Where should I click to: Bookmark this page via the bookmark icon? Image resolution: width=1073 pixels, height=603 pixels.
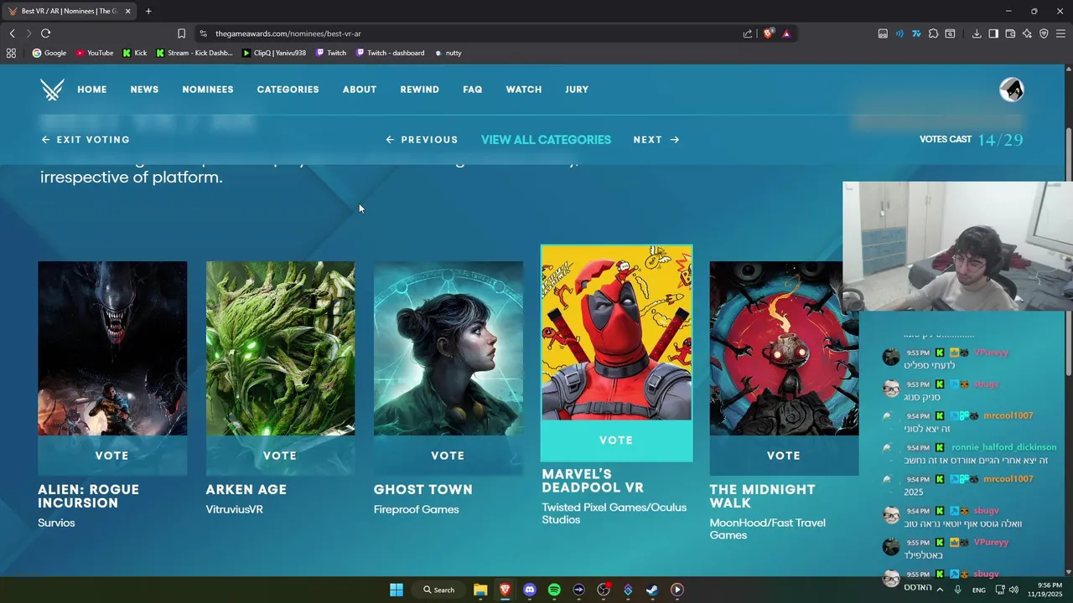[181, 33]
